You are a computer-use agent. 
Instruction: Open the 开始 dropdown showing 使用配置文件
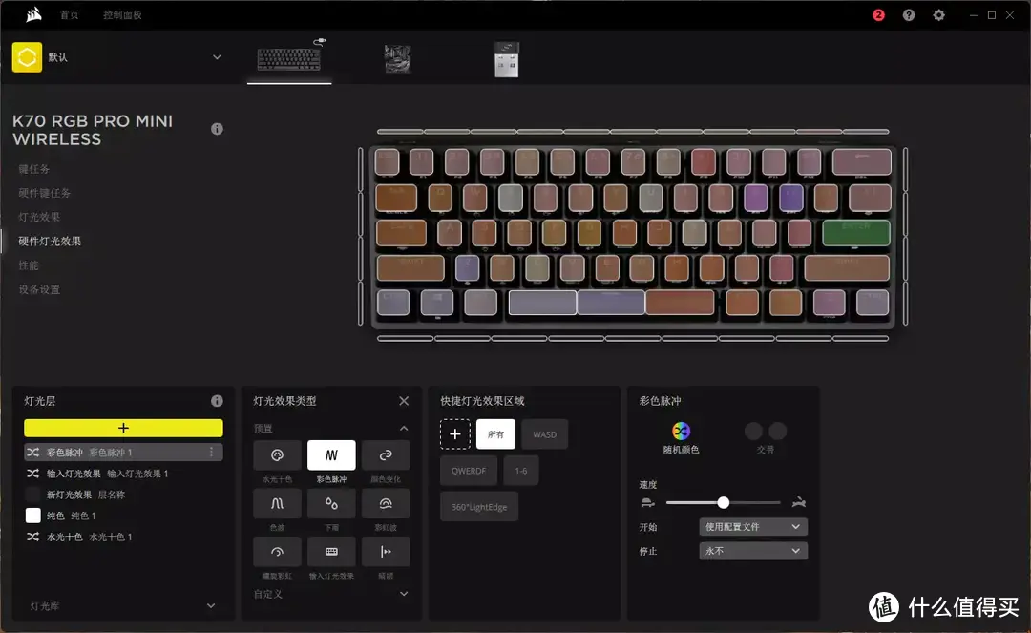753,526
